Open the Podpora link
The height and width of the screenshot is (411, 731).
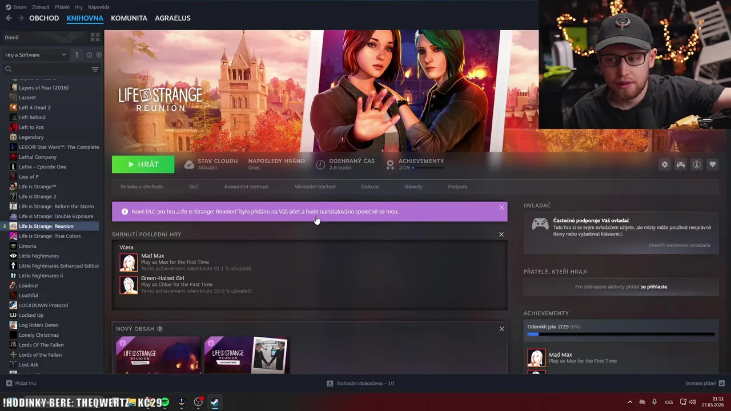point(457,187)
